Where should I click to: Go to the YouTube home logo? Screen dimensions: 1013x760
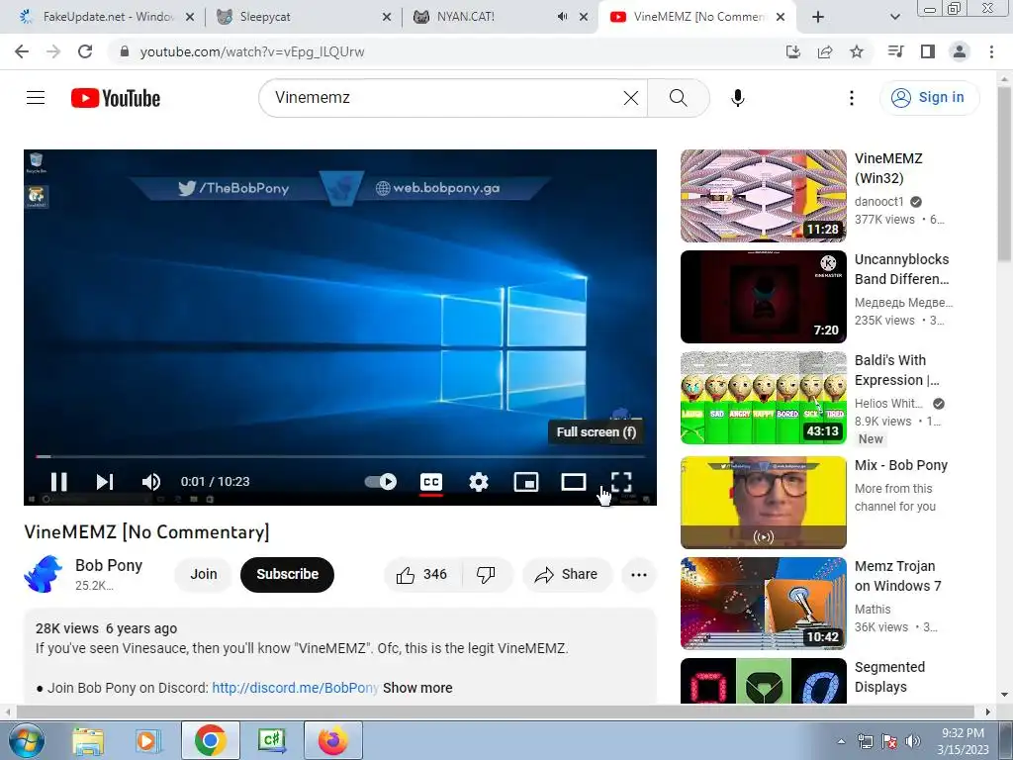coord(116,98)
